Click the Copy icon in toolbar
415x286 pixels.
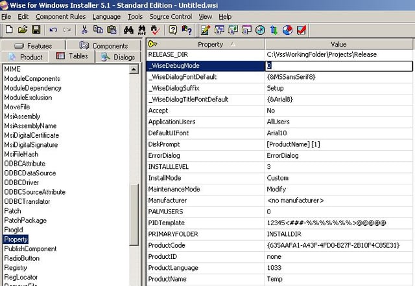click(x=98, y=29)
